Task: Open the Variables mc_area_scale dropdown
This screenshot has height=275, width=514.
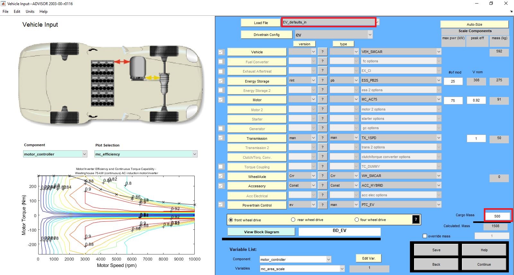Action: point(302,269)
